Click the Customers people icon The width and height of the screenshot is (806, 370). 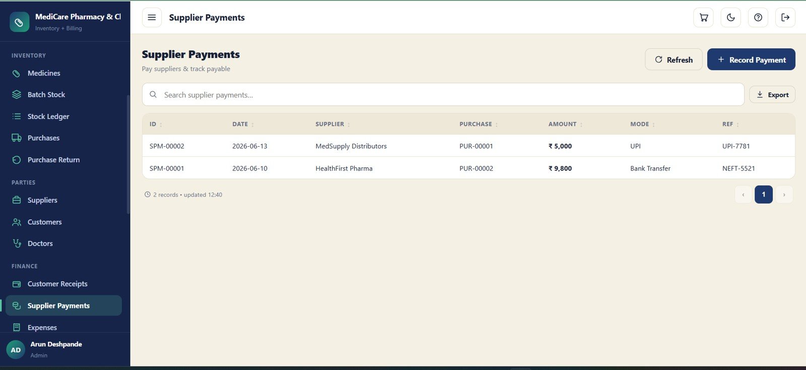point(17,222)
